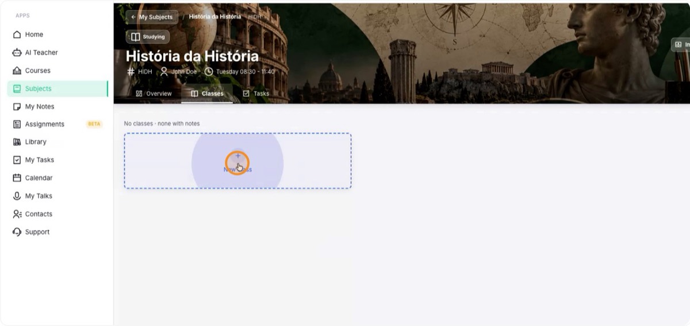Click the AI Teacher robot icon
Screen dimensions: 690x326
coord(17,52)
